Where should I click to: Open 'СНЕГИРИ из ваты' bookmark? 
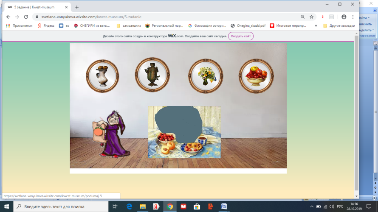(92, 25)
